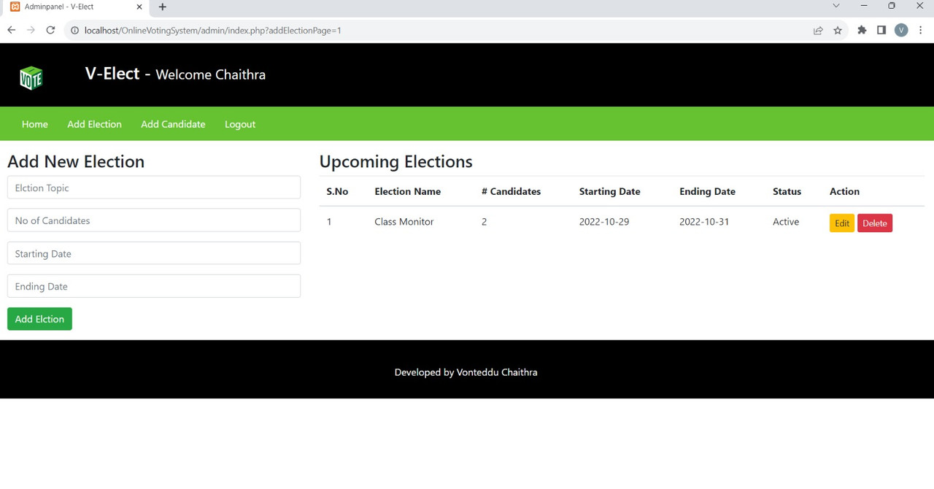The height and width of the screenshot is (489, 934).
Task: Toggle the browser side panel icon
Action: point(881,30)
